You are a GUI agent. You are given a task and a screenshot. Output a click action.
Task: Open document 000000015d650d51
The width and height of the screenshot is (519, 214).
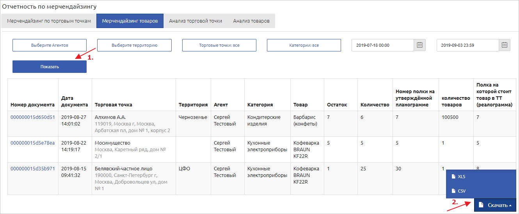(x=33, y=117)
